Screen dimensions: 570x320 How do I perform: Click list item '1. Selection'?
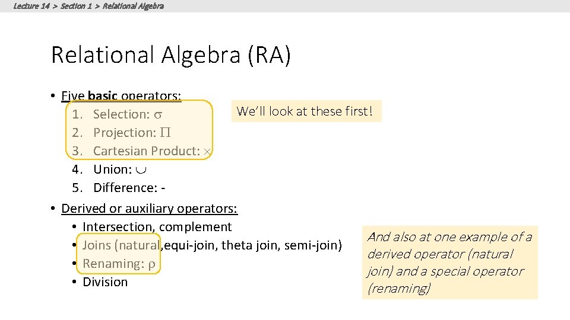click(x=121, y=114)
